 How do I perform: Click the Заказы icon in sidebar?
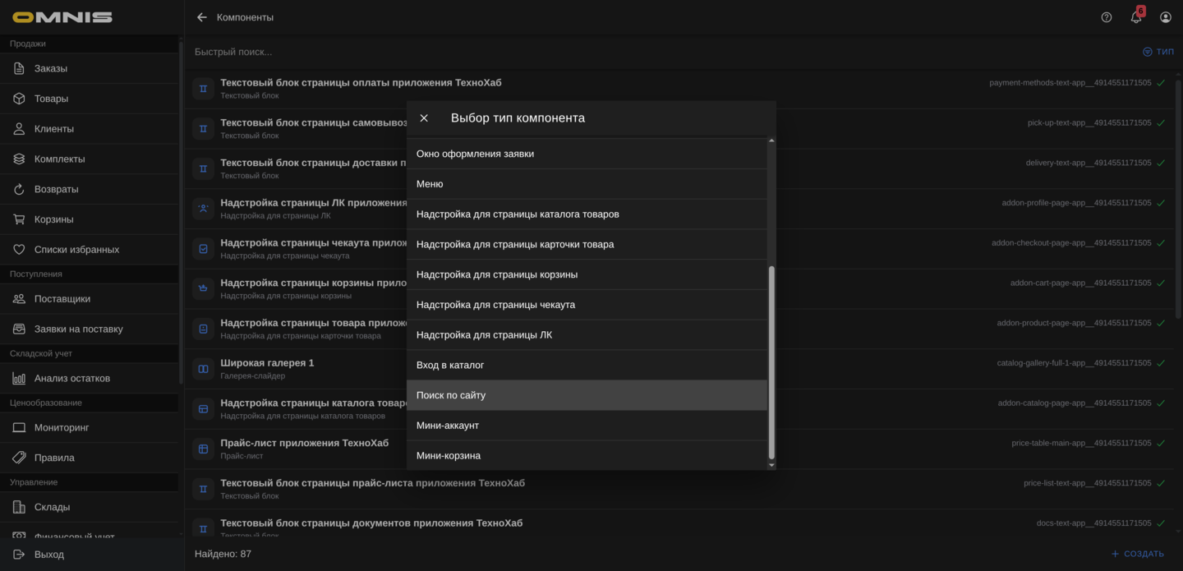pyautogui.click(x=19, y=68)
